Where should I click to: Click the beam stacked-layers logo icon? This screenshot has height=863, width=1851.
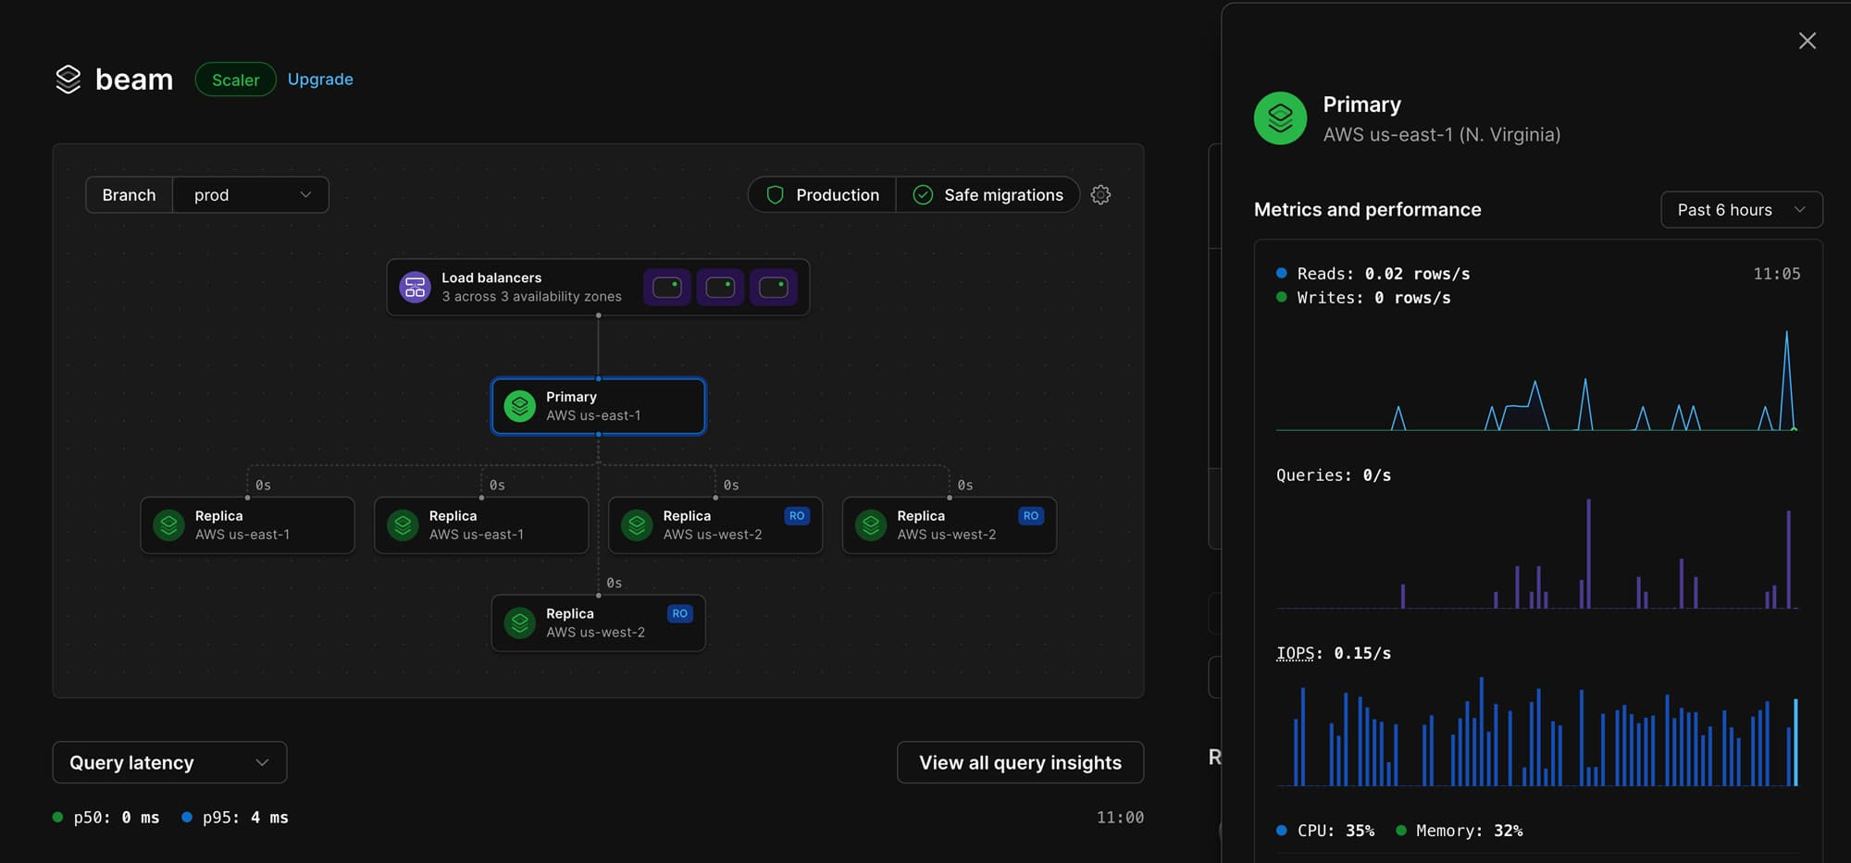(68, 80)
